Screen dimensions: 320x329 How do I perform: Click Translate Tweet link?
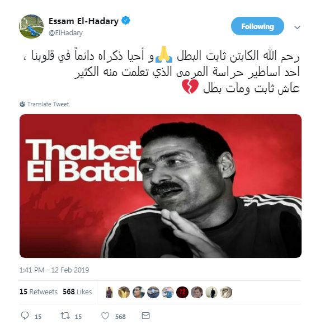point(48,104)
